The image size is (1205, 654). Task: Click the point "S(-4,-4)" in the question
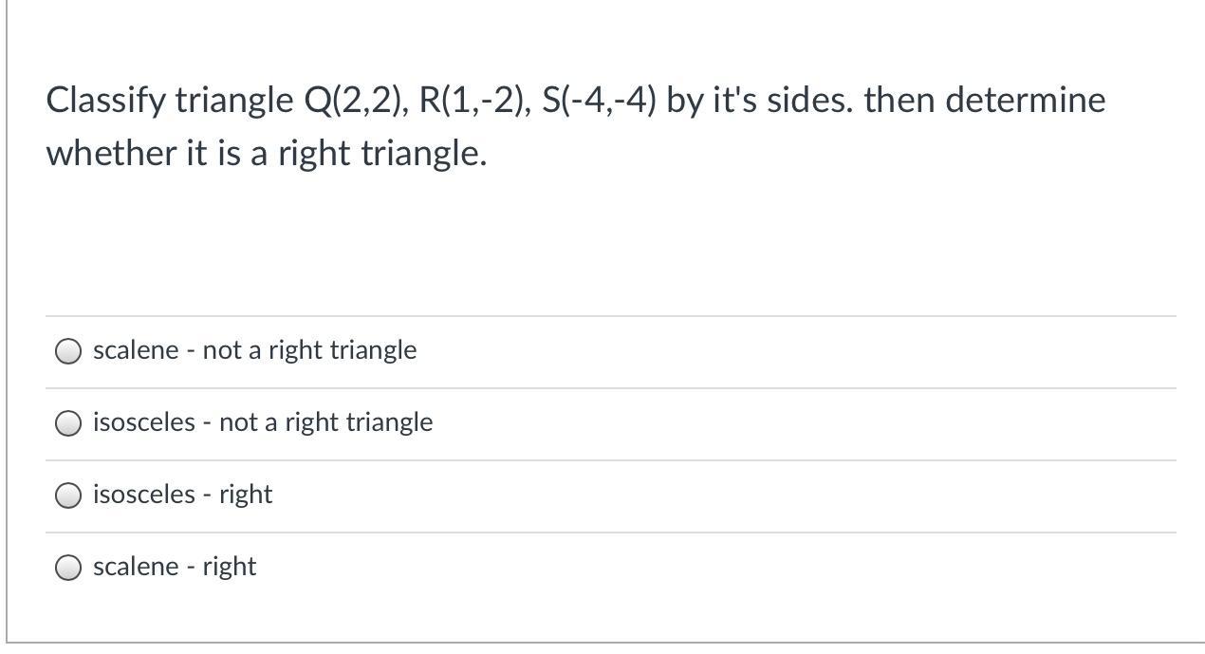(x=600, y=100)
